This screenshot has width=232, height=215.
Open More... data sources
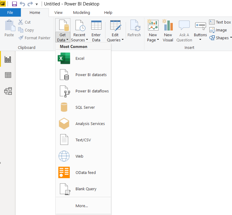coord(83,206)
